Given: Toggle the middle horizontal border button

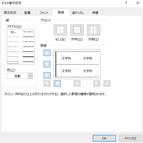Looking at the screenshot, I should tap(47, 64).
